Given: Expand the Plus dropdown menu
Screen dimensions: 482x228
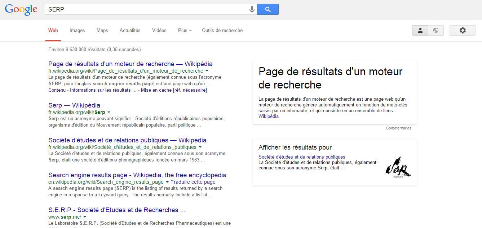Looking at the screenshot, I should 185,31.
